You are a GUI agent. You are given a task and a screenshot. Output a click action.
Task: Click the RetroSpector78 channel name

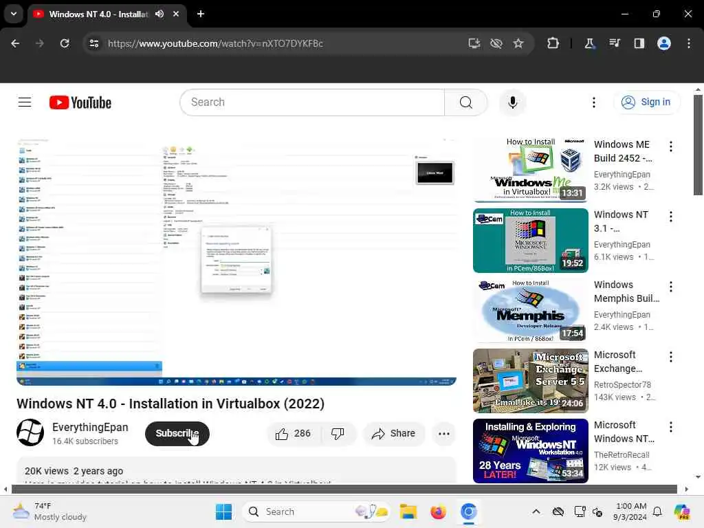tap(622, 385)
